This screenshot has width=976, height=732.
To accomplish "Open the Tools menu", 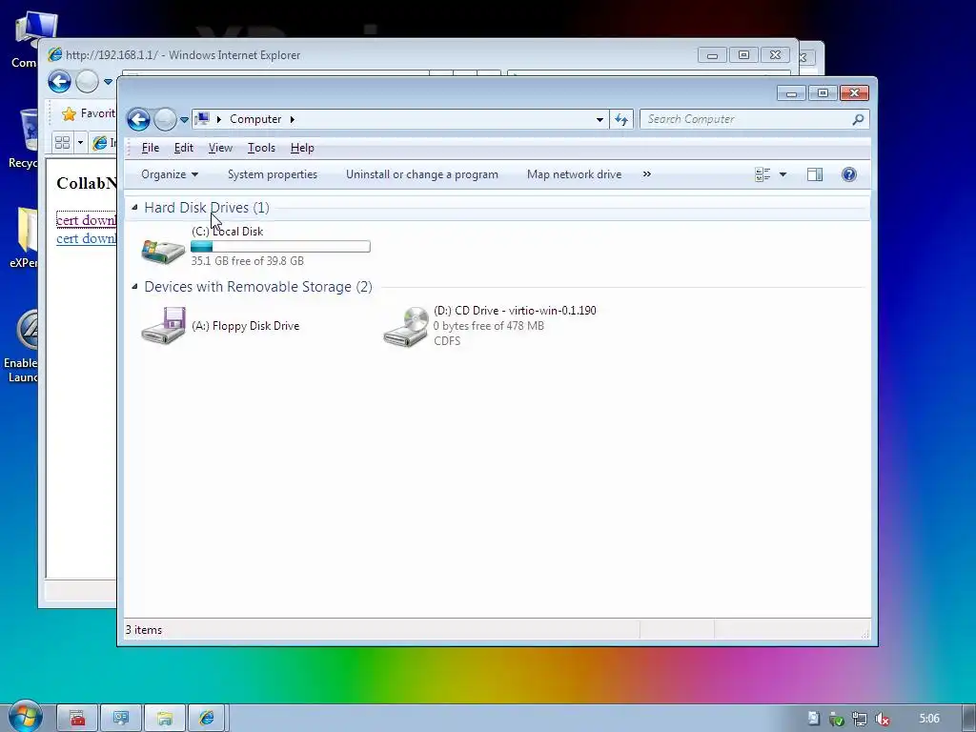I will 261,148.
